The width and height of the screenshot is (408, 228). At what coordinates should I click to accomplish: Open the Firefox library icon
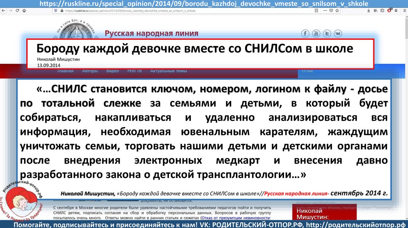click(x=375, y=11)
